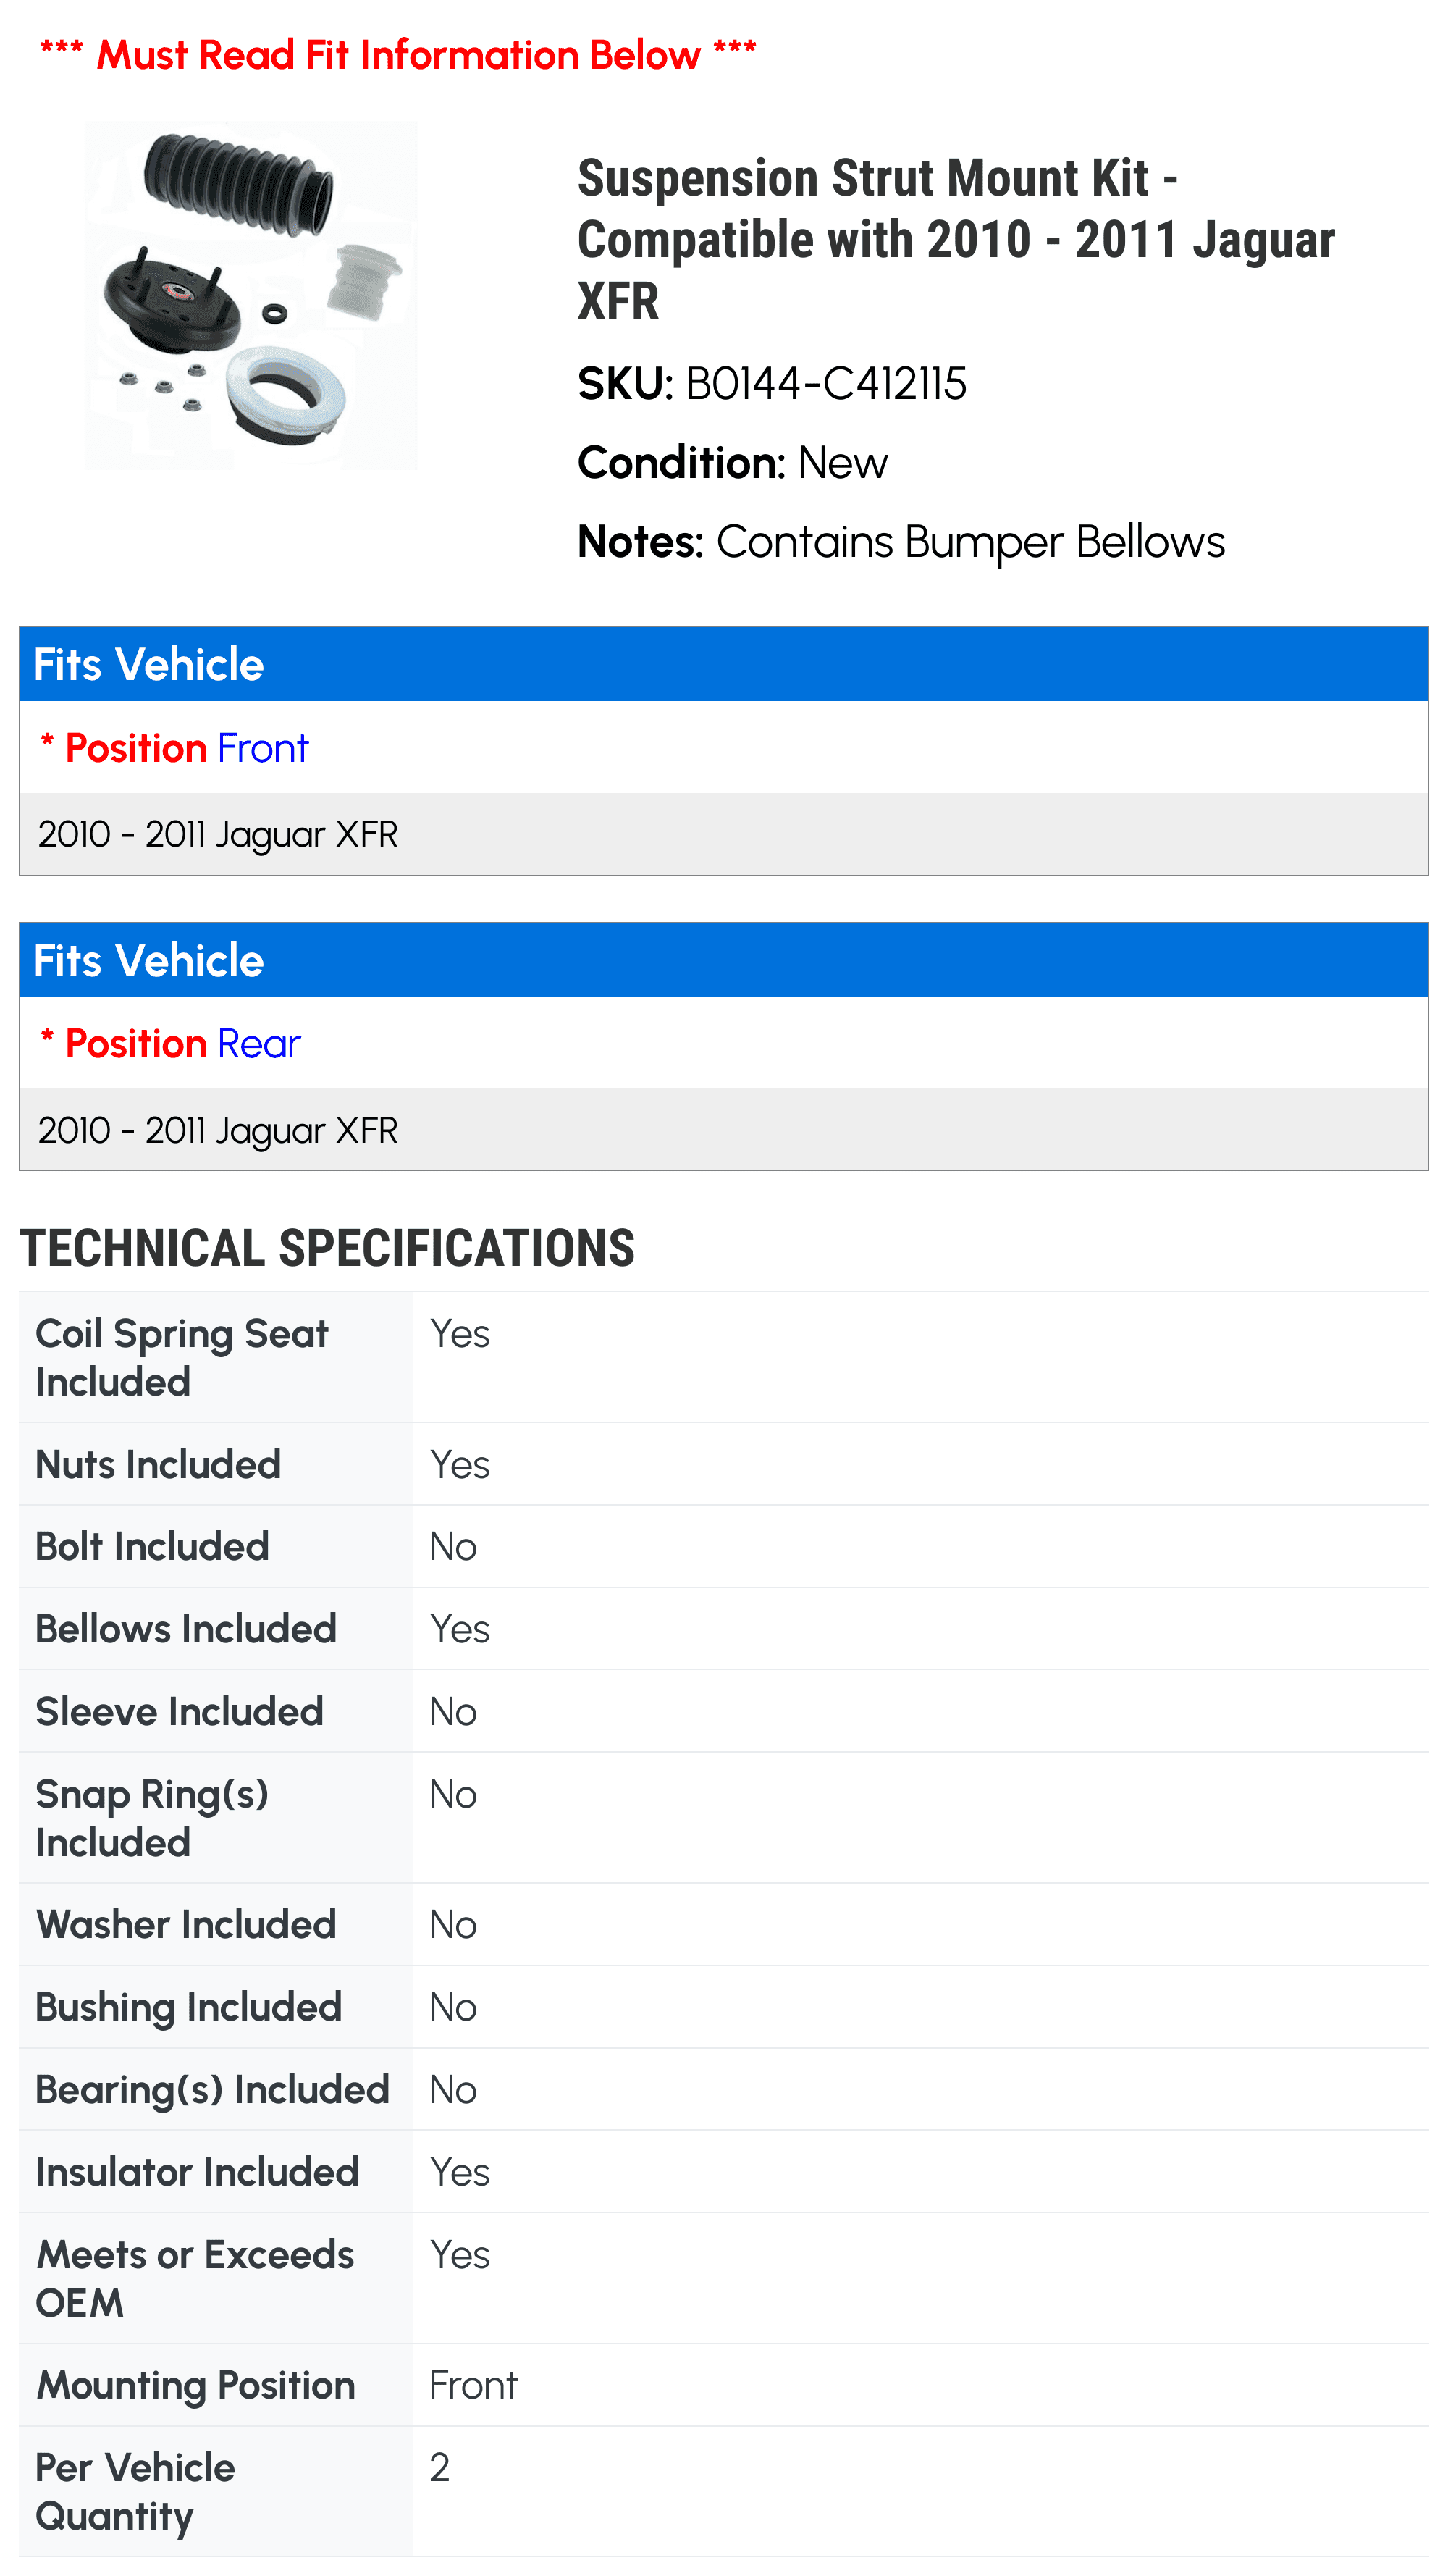Select the SKU number B0144-C412115

[x=826, y=383]
